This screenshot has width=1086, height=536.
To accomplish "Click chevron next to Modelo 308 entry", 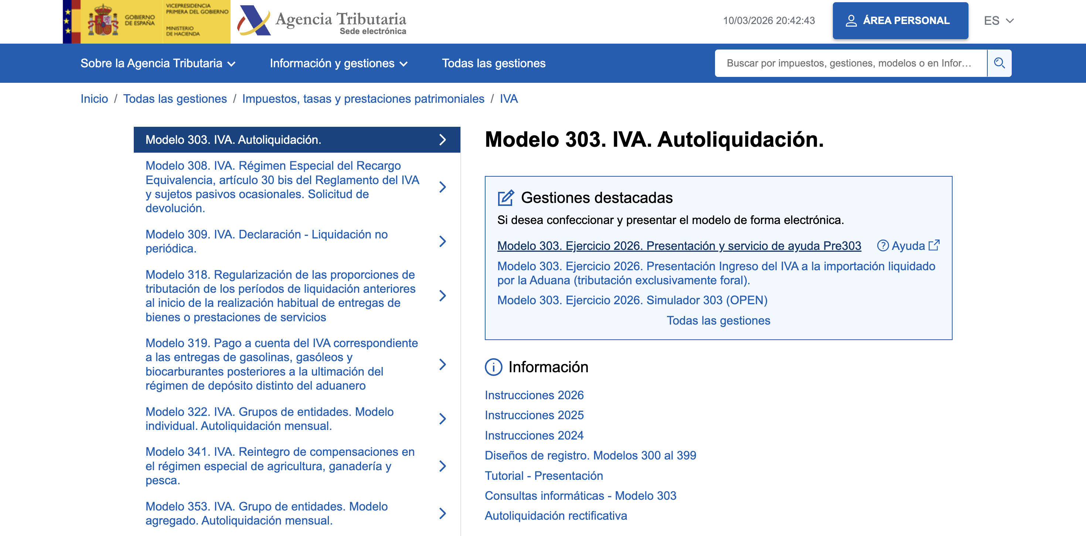I will click(x=442, y=187).
